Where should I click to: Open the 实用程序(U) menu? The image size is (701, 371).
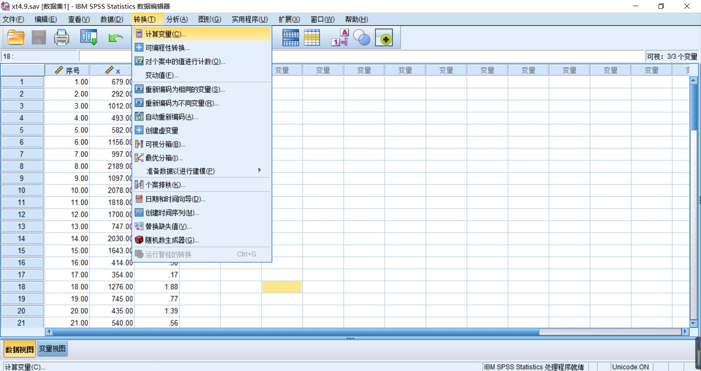[250, 19]
